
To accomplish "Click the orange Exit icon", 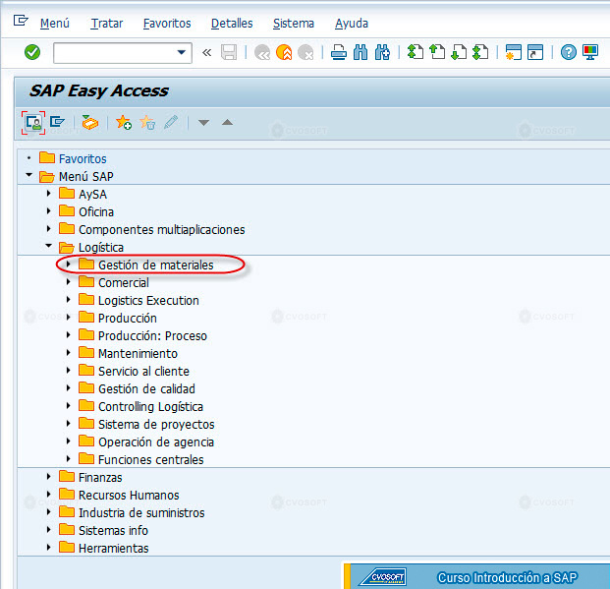I will tap(284, 52).
